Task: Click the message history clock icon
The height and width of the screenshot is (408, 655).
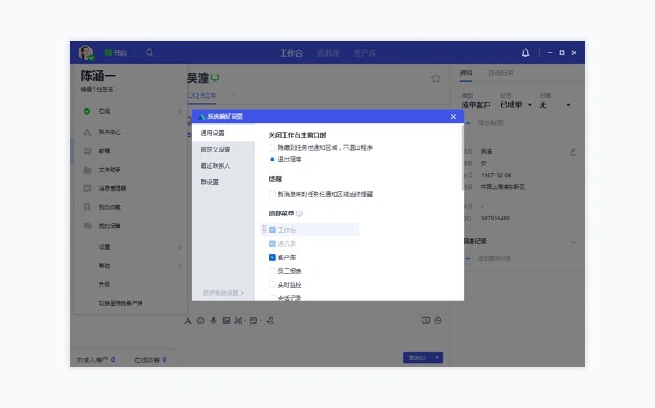Action: point(437,320)
